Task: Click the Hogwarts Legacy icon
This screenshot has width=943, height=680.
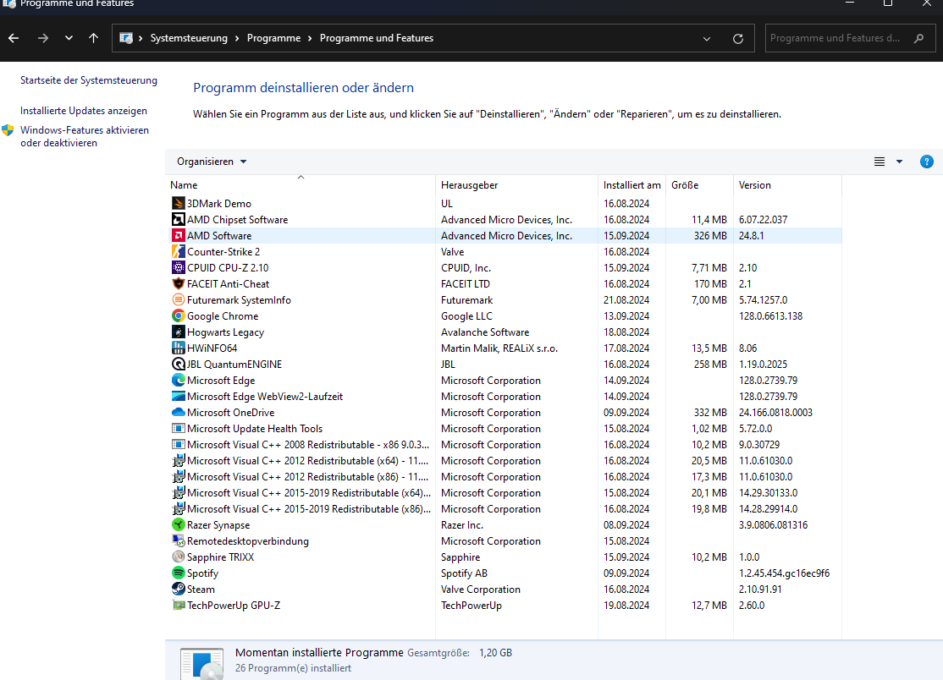Action: click(x=178, y=332)
